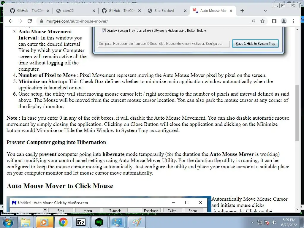Image resolution: width=304 pixels, height=228 pixels.
Task: Close the Site Blocked tab
Action: coord(185,11)
